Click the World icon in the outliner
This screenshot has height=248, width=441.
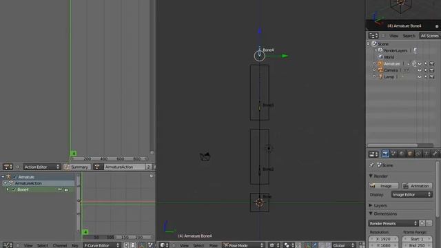click(380, 56)
